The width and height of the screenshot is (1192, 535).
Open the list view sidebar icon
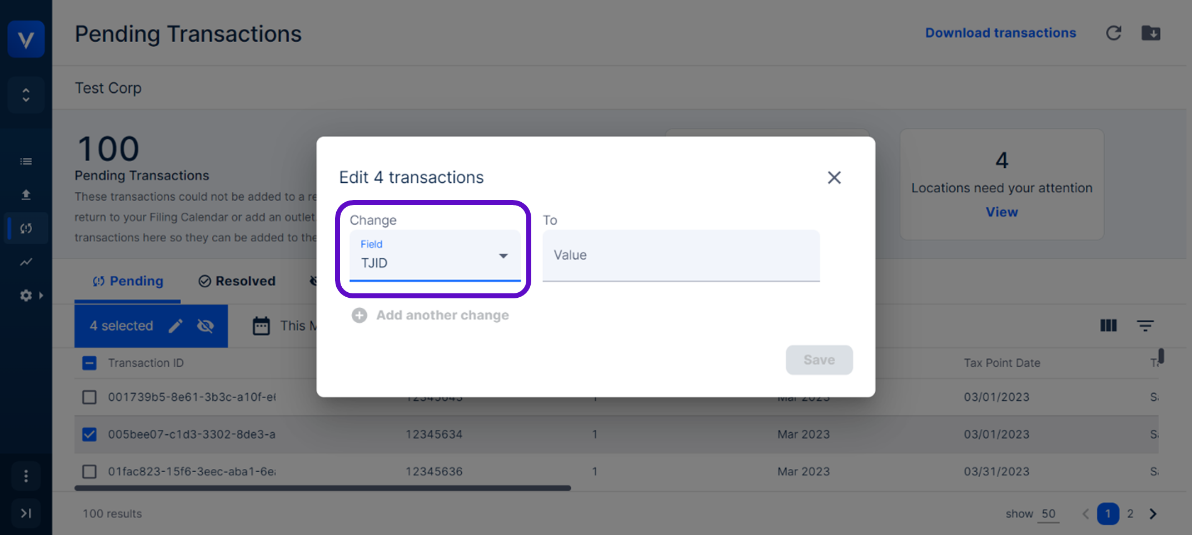tap(26, 162)
